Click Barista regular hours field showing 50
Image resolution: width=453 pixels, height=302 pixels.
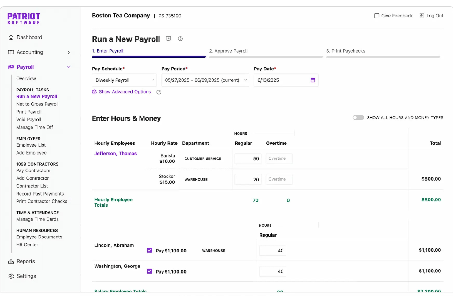[x=248, y=159]
